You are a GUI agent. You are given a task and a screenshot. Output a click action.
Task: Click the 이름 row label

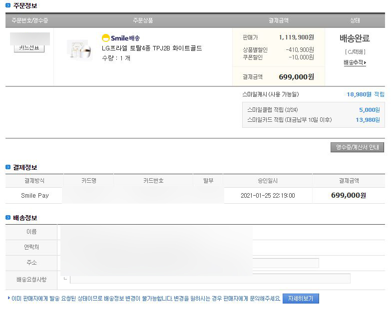(x=31, y=232)
